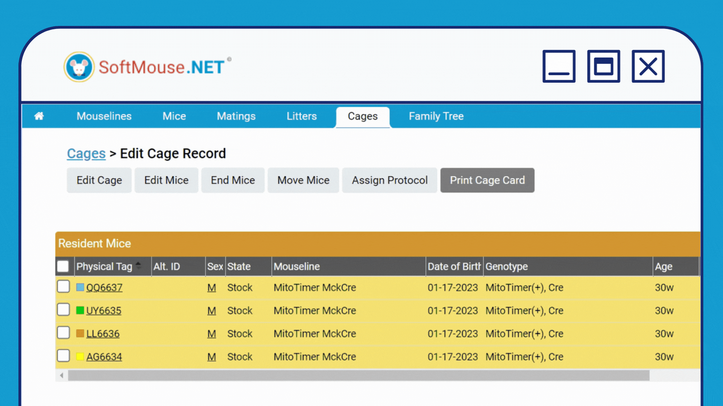Open the QQ6637 mouse record link

(x=104, y=287)
